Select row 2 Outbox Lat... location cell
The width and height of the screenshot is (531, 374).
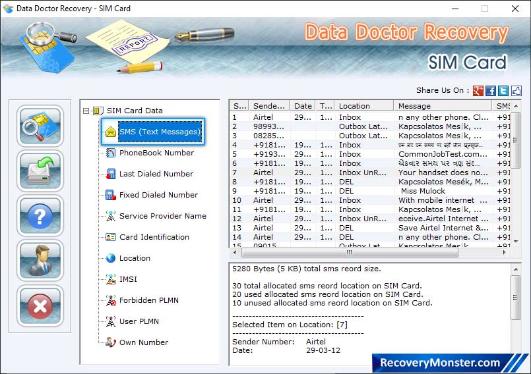(x=363, y=126)
